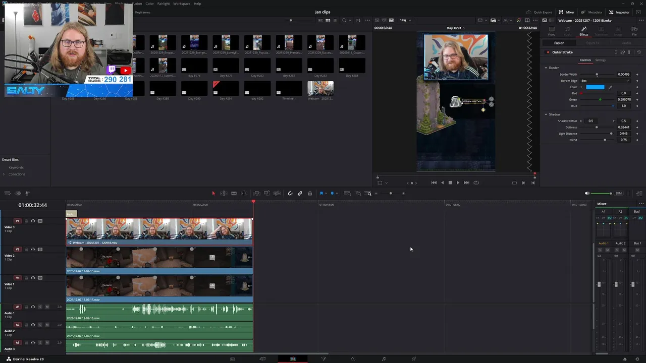Open the Mixer panel
The width and height of the screenshot is (646, 363).
[x=567, y=12]
